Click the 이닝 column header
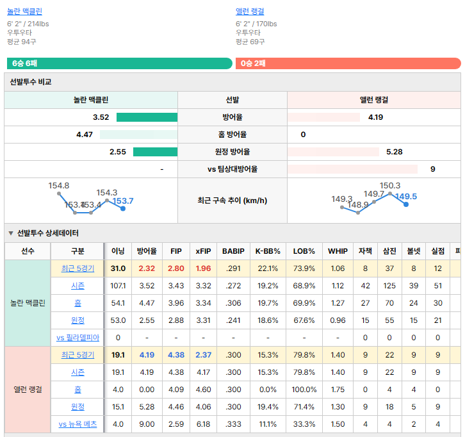Screen dimensions: 465x437 (118, 251)
